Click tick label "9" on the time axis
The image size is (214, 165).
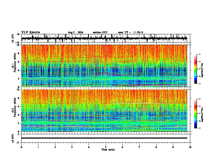tap(173, 147)
